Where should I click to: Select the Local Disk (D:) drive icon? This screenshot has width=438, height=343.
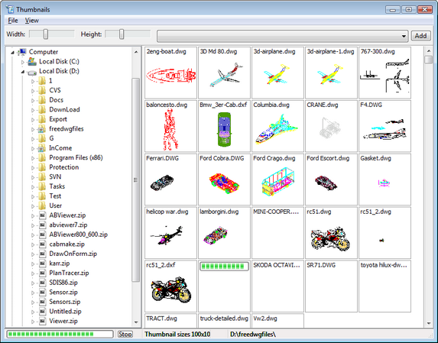(x=32, y=72)
